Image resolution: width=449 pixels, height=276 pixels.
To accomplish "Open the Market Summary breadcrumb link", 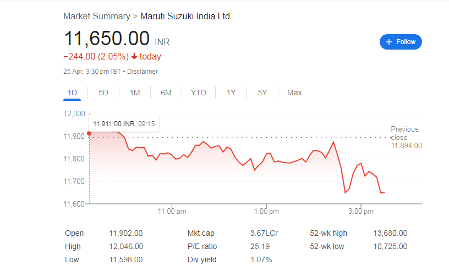I will tap(97, 17).
